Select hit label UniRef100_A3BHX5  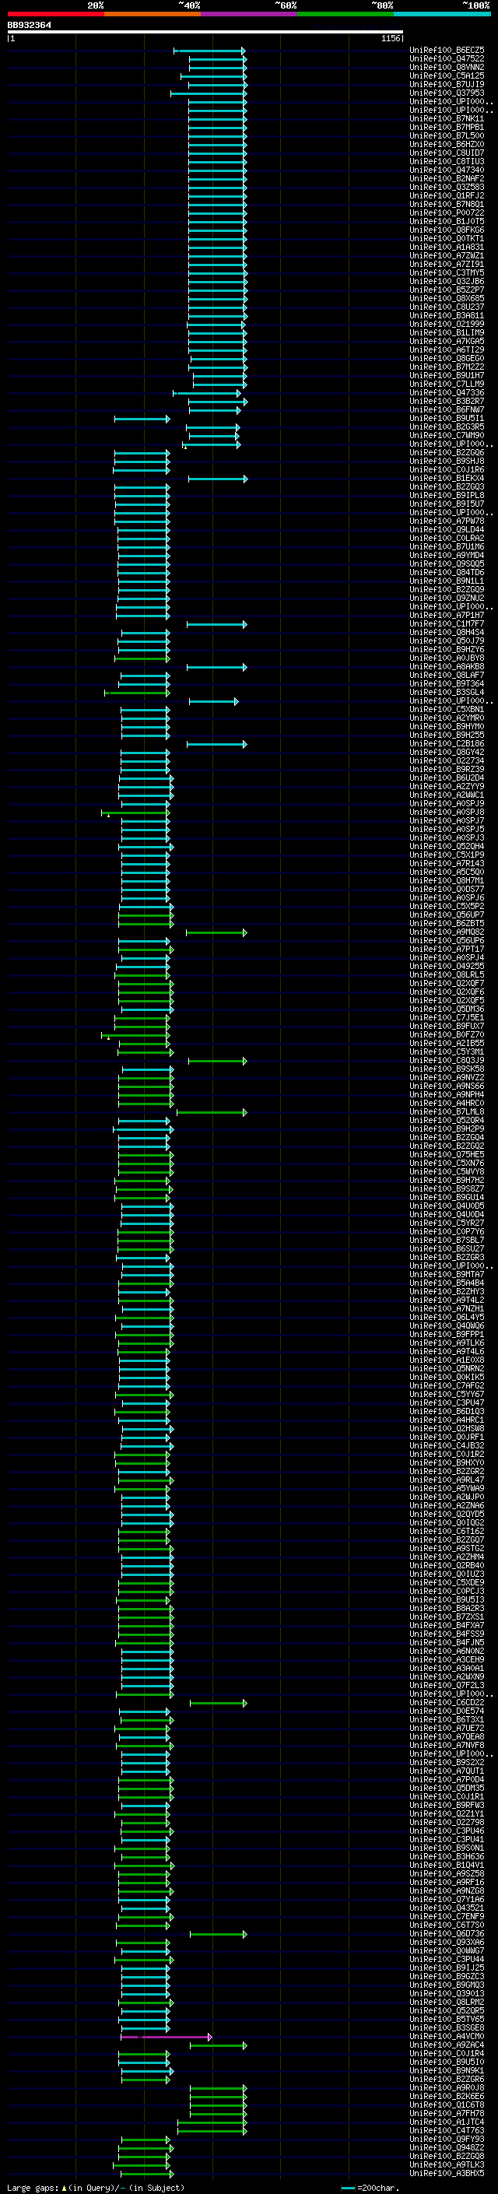click(x=447, y=2174)
